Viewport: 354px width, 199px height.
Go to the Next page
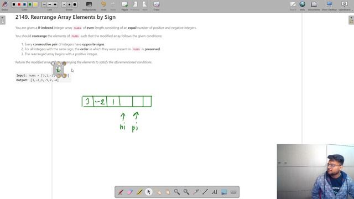coord(145,6)
